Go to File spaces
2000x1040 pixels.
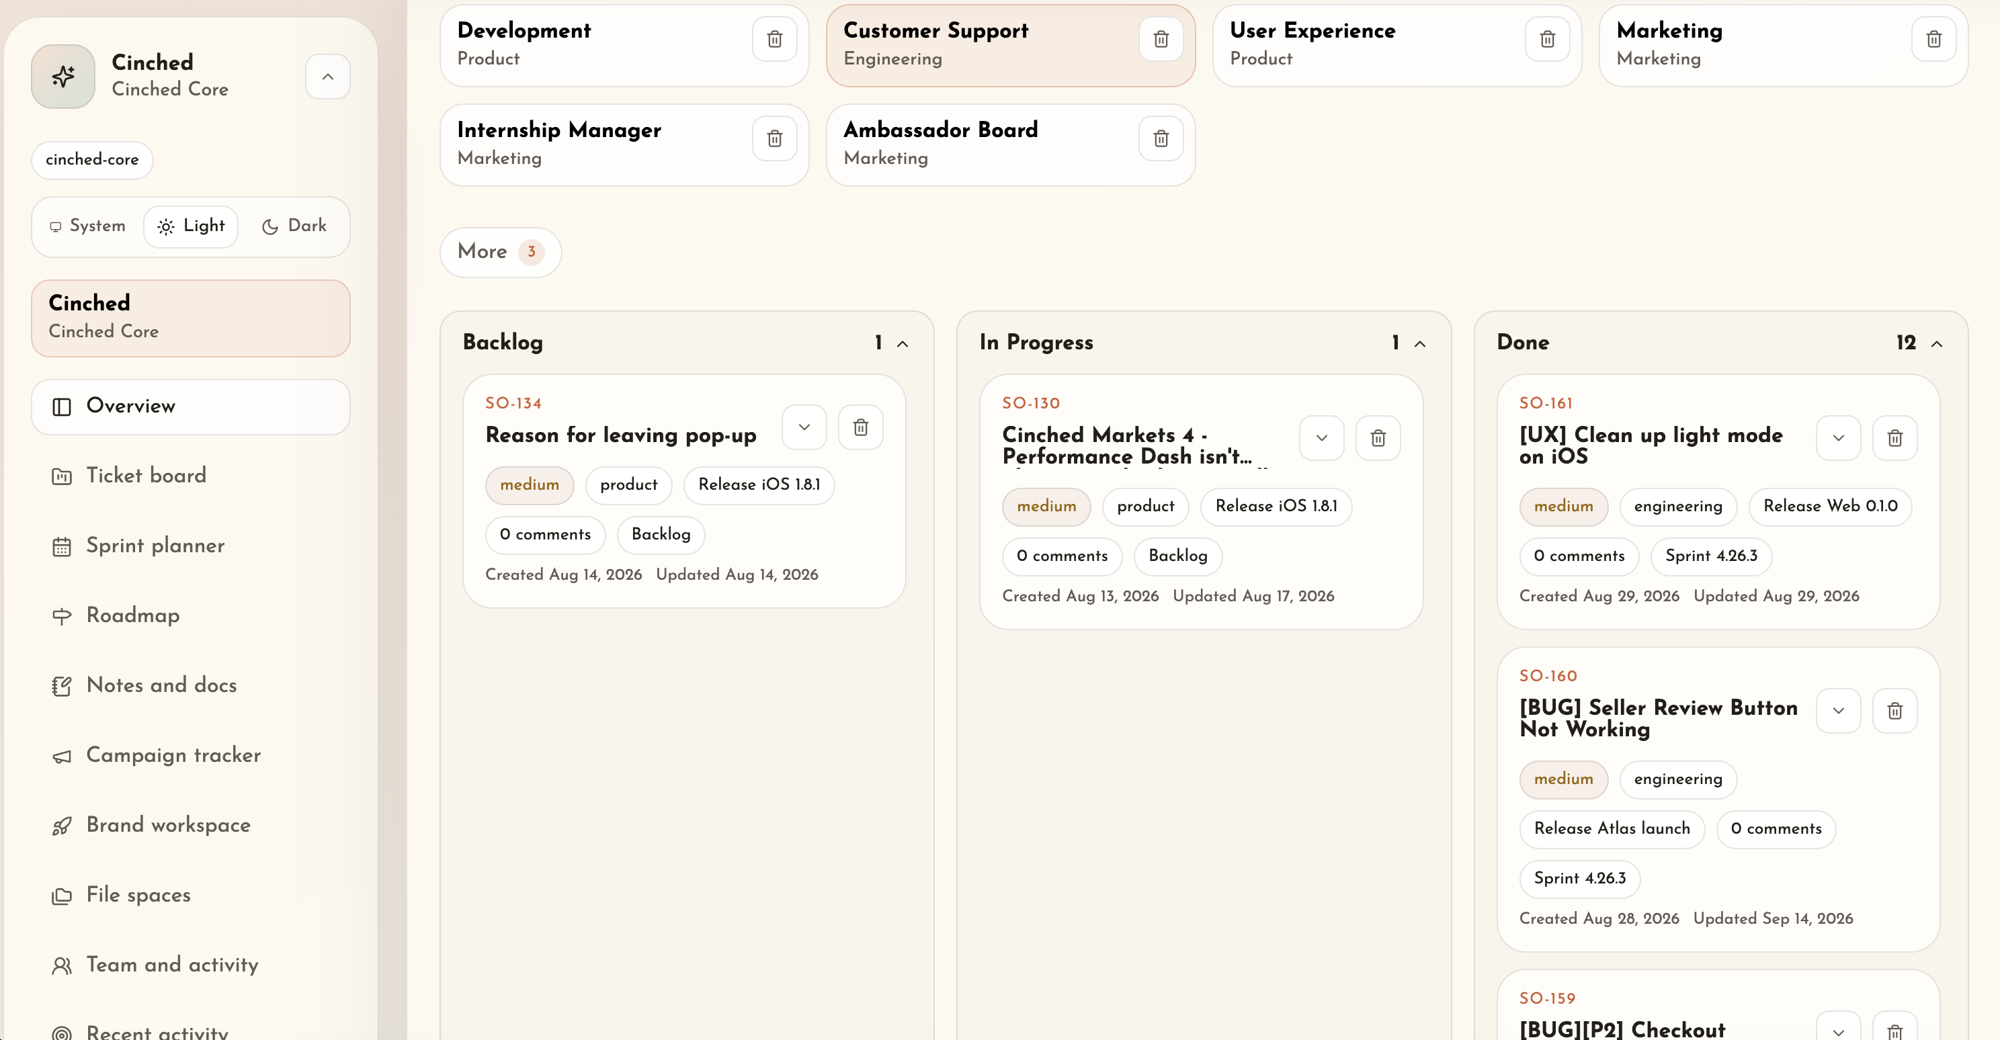[191, 896]
